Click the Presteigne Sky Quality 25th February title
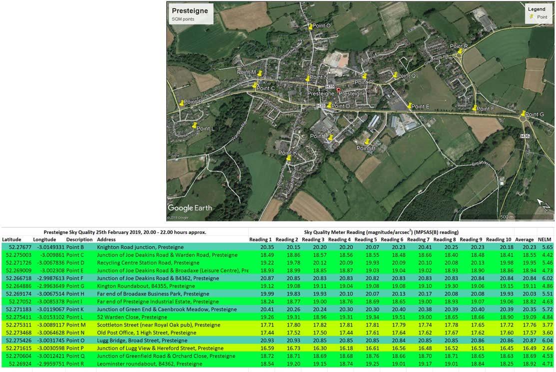Image resolution: width=556 pixels, height=372 pixels. 125,232
